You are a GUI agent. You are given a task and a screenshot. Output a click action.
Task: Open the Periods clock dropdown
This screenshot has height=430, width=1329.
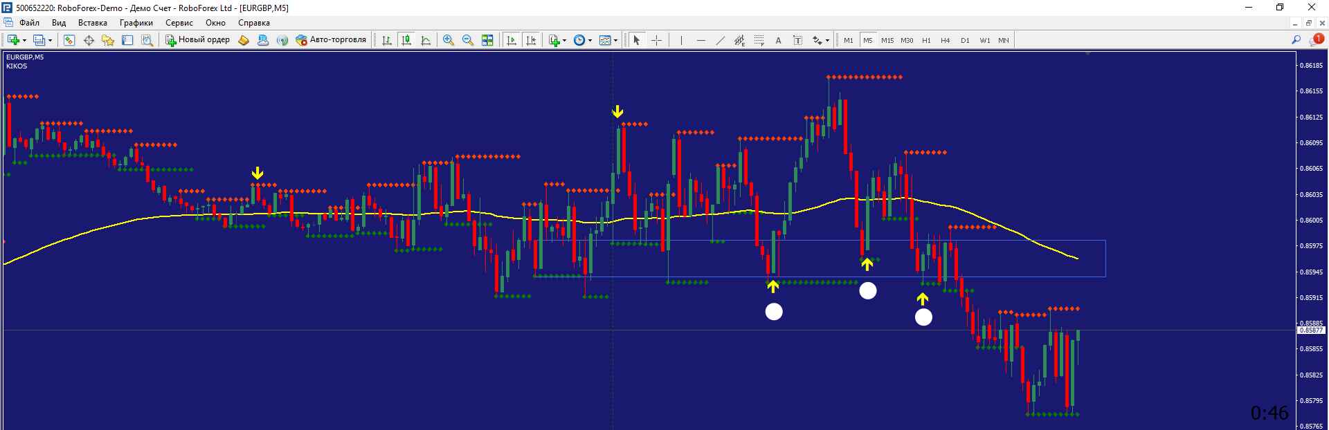point(583,40)
